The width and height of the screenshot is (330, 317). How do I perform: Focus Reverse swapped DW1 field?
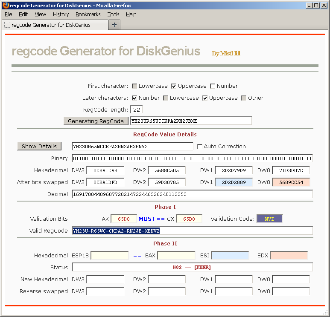click(234, 291)
